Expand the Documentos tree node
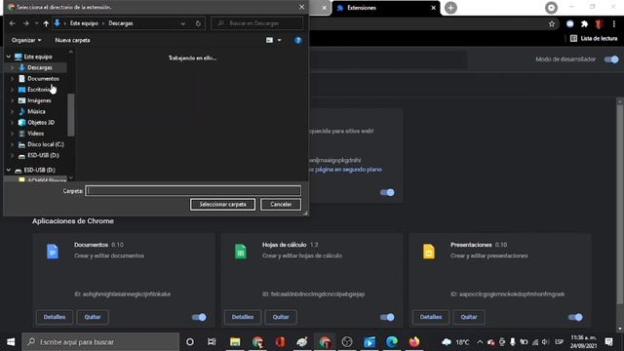The image size is (624, 351). 12,79
